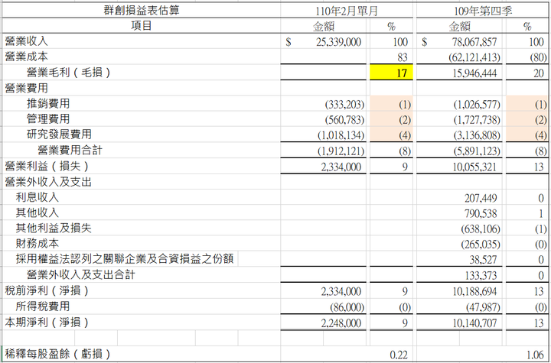Click net profit 10,140,707
Viewport: 551px width, 363px height.
[474, 322]
